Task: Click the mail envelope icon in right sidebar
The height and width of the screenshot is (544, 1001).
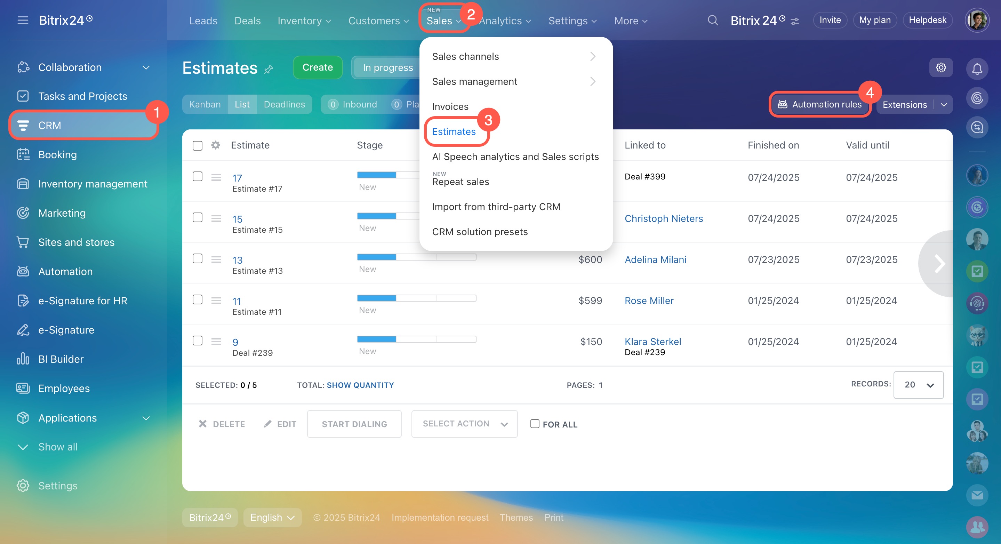Action: coord(977,495)
